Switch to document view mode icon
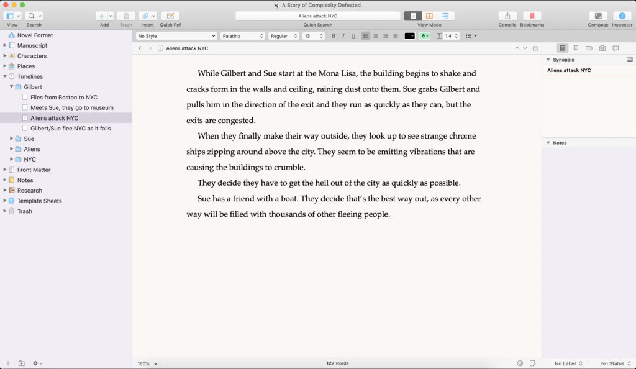The image size is (636, 369). click(x=413, y=16)
